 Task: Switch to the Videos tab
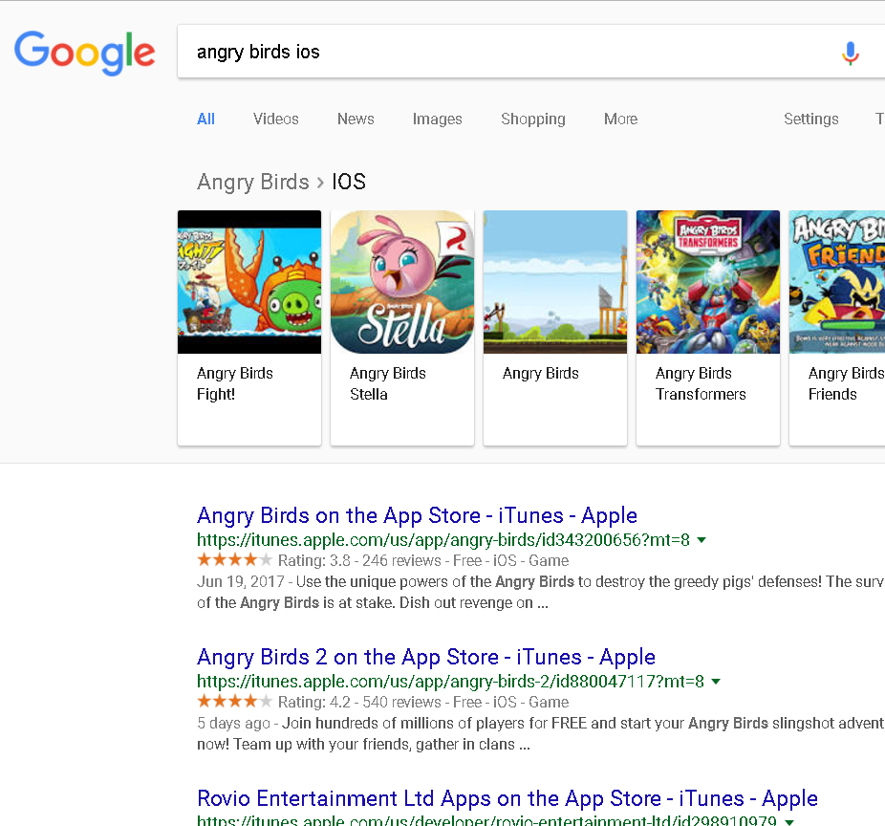pyautogui.click(x=275, y=119)
